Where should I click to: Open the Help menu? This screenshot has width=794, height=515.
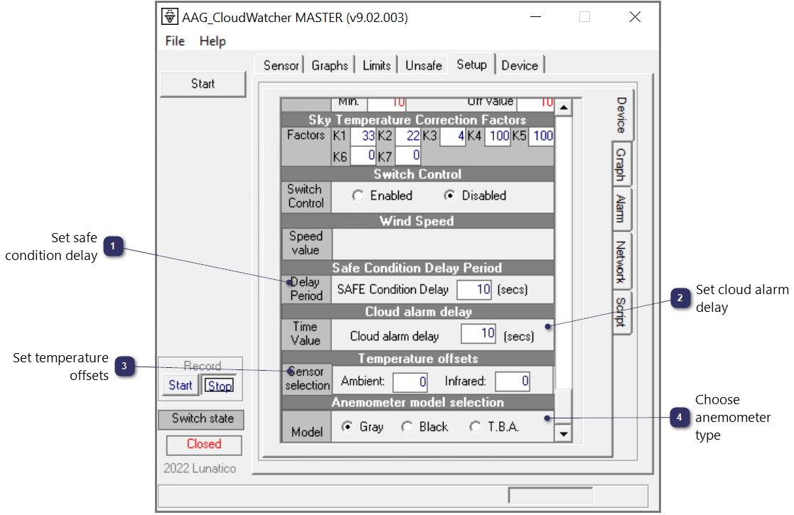212,41
